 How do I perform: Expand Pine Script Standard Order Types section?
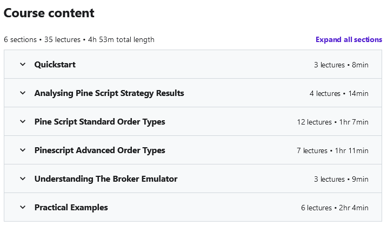point(100,122)
